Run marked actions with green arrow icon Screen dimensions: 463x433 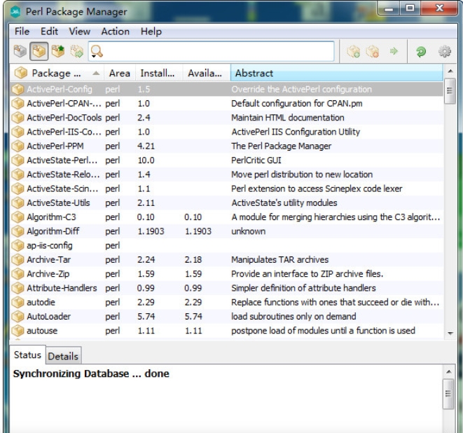tap(394, 51)
